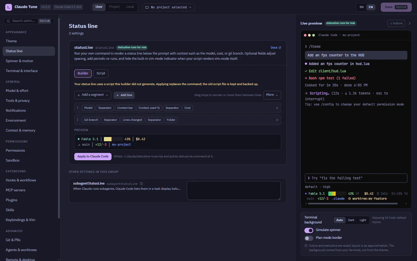
Task: Click Apply to Claude Code
Action: [x=93, y=157]
